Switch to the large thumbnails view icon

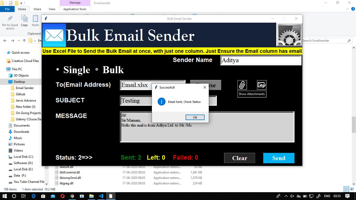pyautogui.click(x=352, y=189)
